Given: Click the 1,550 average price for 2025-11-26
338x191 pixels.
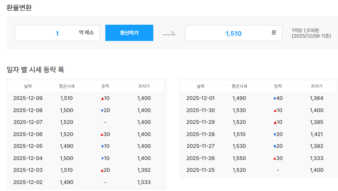Looking at the screenshot, I should click(239, 158).
